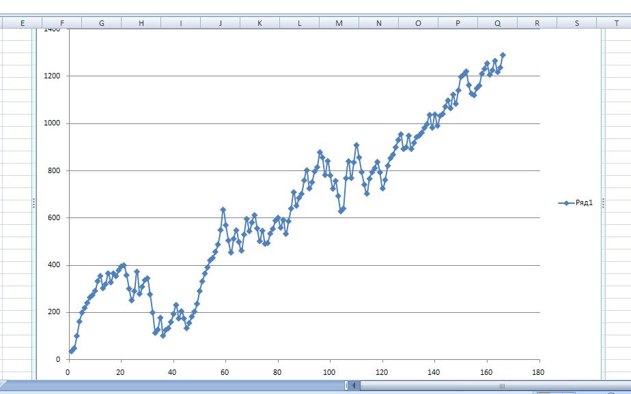Select horizontal axis label 20
This screenshot has width=631, height=394.
tap(120, 372)
